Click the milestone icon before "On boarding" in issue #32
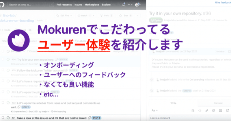 pyautogui.click(x=52, y=111)
